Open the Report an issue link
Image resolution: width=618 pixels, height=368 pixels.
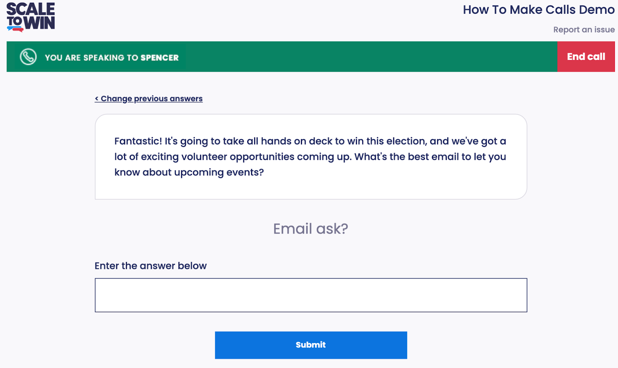[584, 30]
